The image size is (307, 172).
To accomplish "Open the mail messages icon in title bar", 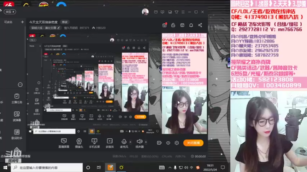I will point(156,12).
